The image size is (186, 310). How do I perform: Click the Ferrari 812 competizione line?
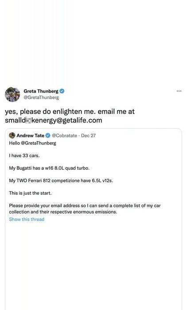pos(61,181)
